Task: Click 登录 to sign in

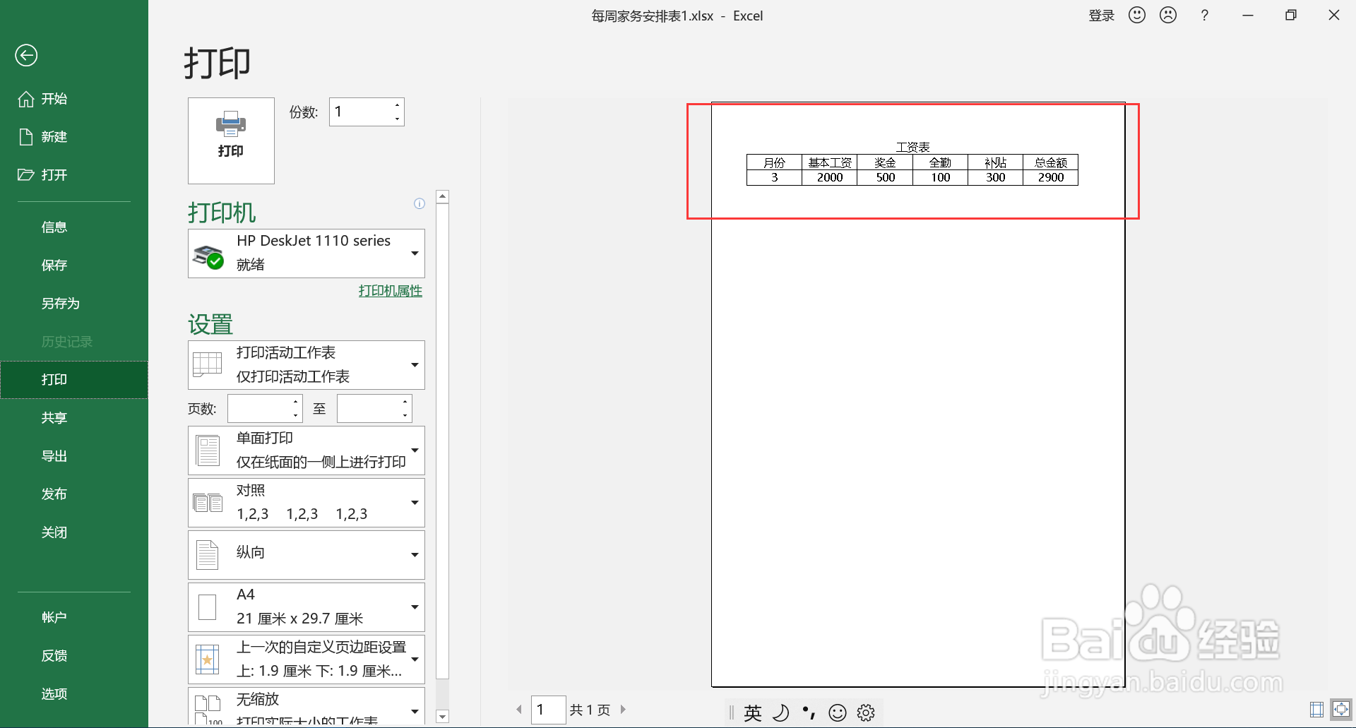Action: 1101,16
